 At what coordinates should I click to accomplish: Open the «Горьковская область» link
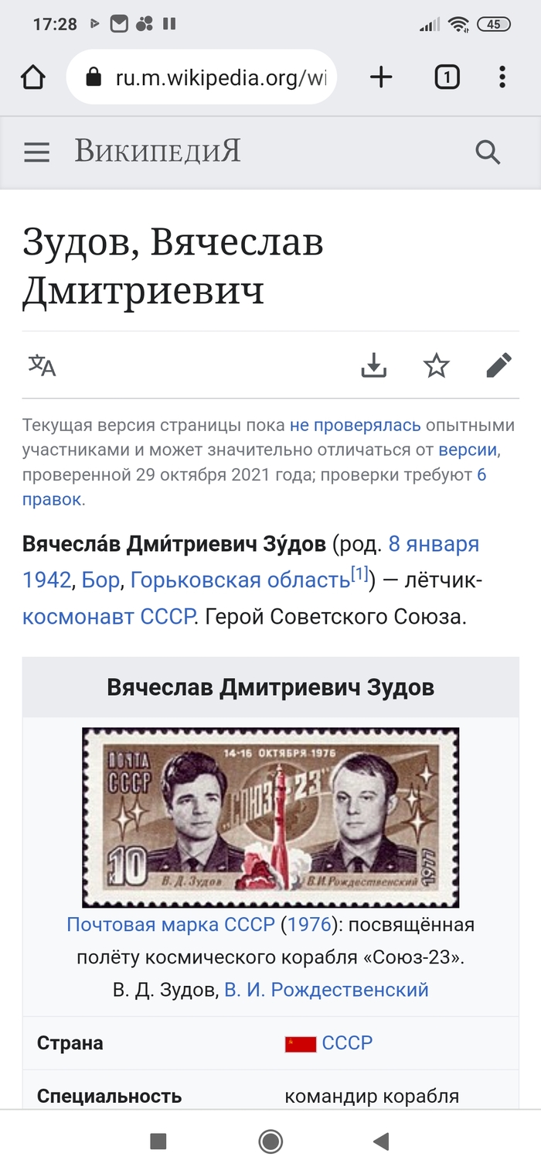[240, 580]
